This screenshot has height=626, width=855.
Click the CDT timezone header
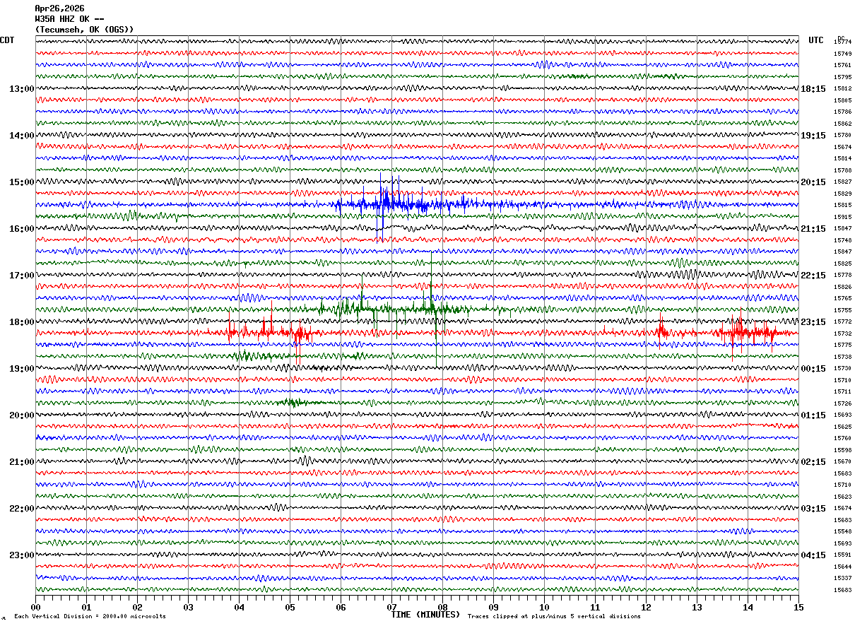[x=7, y=40]
